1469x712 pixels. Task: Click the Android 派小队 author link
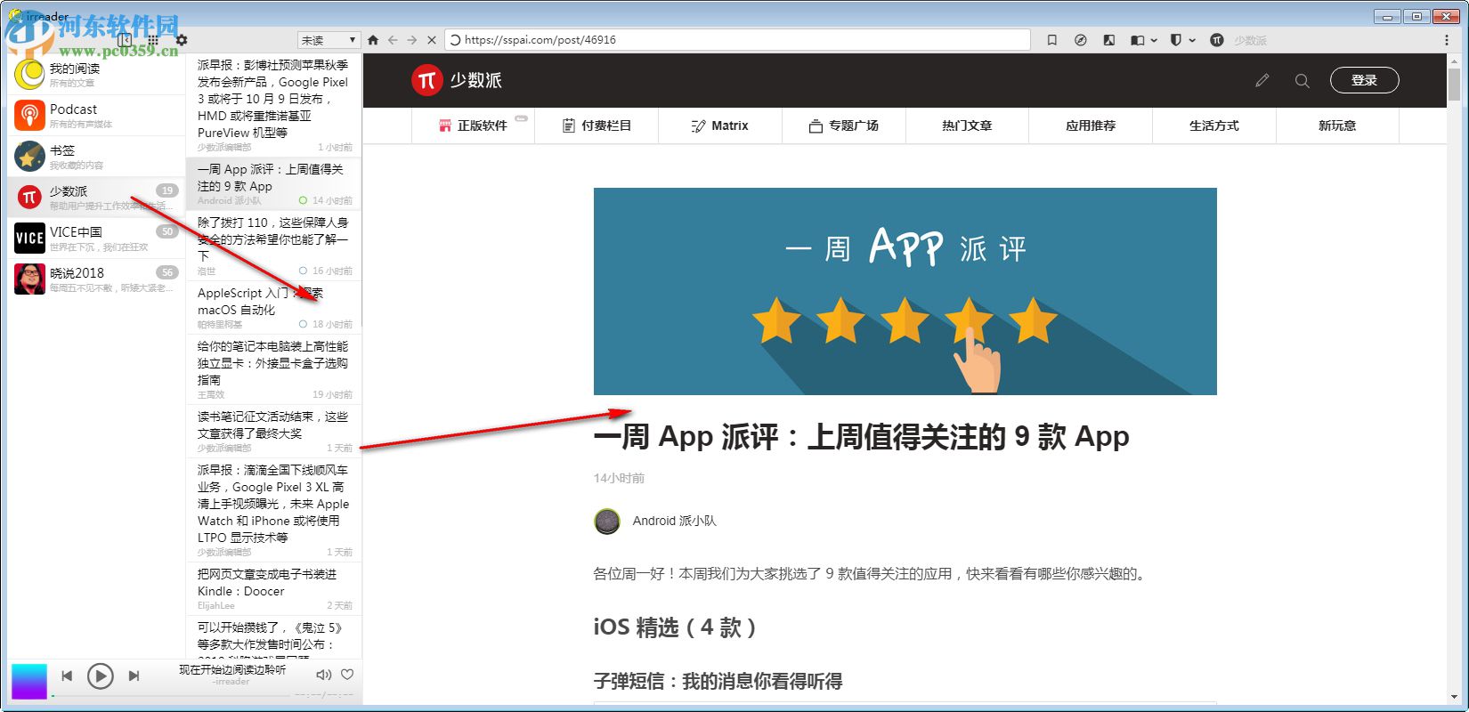[674, 521]
